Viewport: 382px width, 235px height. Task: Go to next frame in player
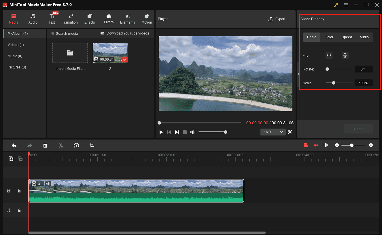click(177, 132)
